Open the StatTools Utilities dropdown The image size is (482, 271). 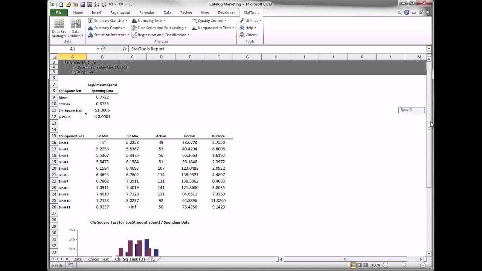pyautogui.click(x=250, y=21)
